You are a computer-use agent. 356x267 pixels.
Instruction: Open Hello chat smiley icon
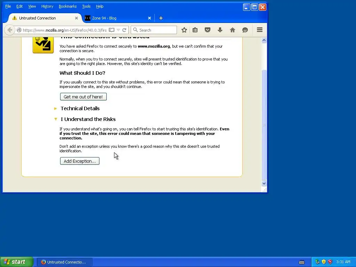tap(245, 30)
